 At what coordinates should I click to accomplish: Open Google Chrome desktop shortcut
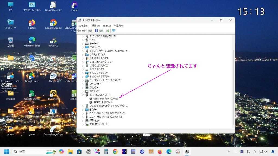point(53,24)
